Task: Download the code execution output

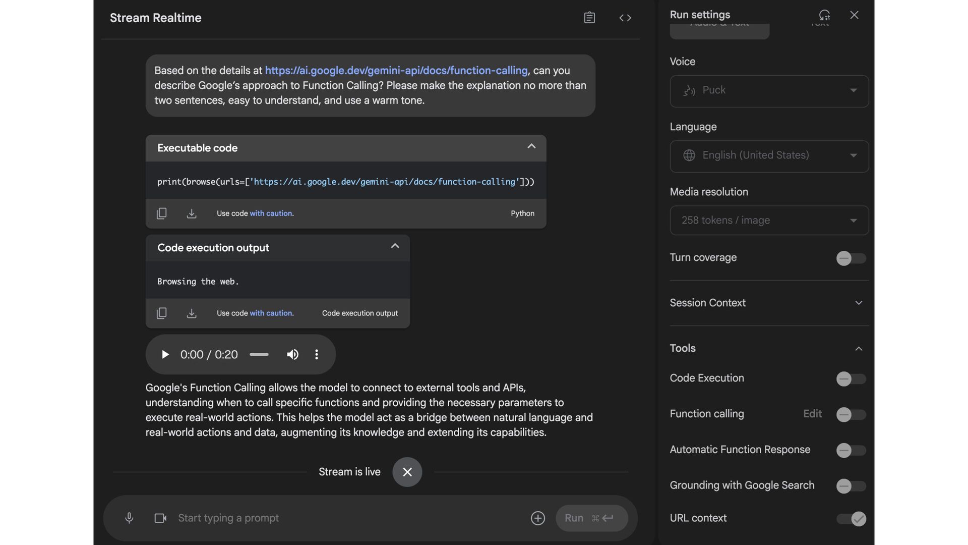Action: [192, 313]
